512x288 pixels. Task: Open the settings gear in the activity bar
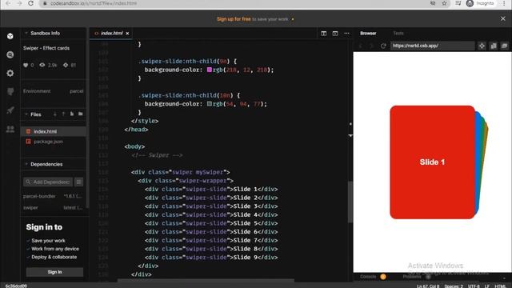(x=10, y=73)
